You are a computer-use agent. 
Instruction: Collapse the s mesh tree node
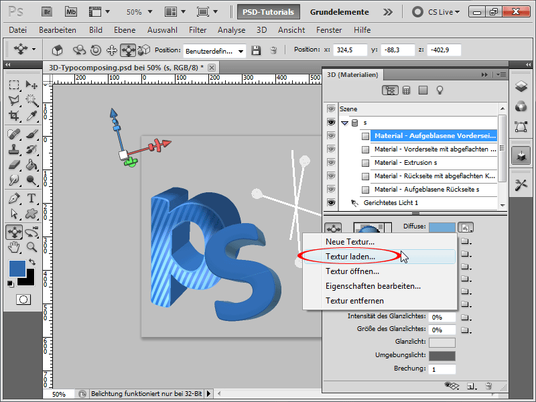tap(344, 123)
